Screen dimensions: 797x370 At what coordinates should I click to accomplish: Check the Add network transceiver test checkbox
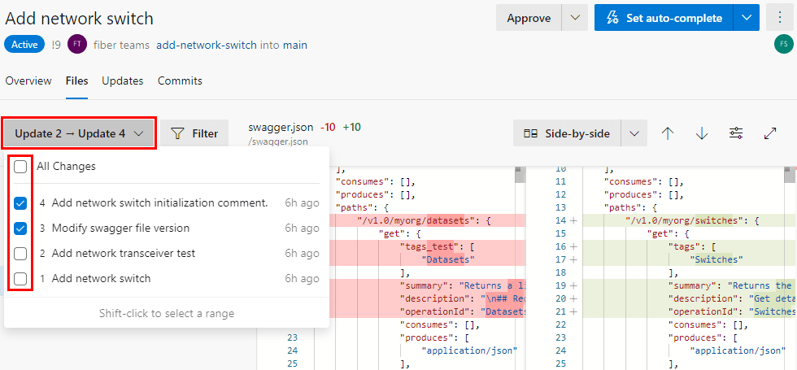[20, 254]
